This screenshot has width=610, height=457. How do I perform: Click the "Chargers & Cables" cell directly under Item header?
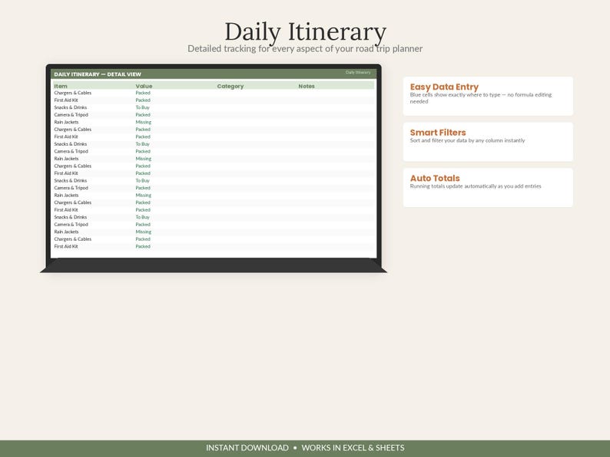(x=73, y=93)
